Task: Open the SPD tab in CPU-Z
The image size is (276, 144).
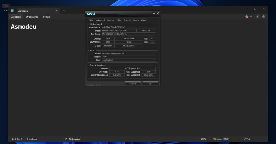Action: pos(119,20)
